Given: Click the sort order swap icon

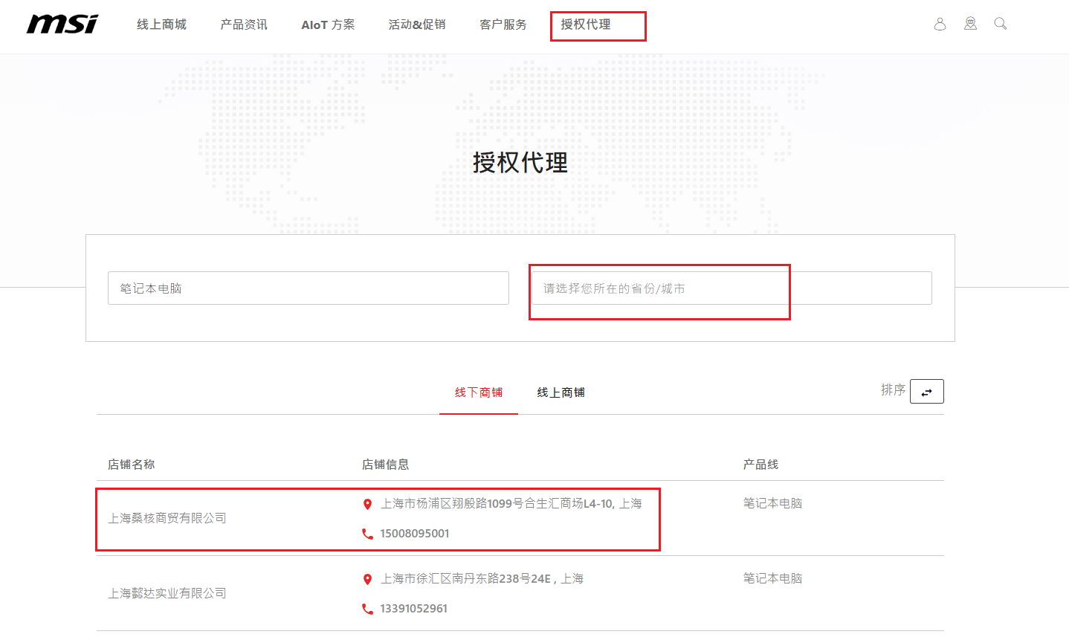Looking at the screenshot, I should 926,392.
